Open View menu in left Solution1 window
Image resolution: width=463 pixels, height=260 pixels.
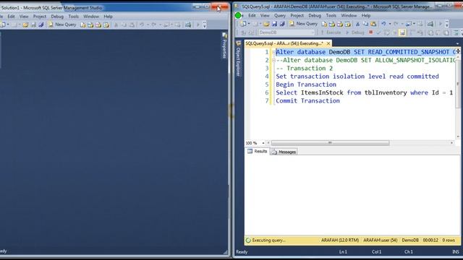(x=24, y=17)
